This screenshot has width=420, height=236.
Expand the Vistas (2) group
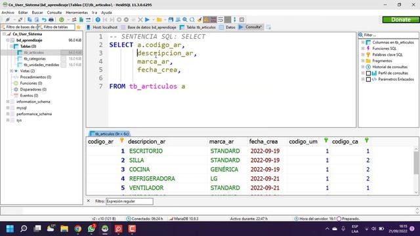pyautogui.click(x=12, y=71)
